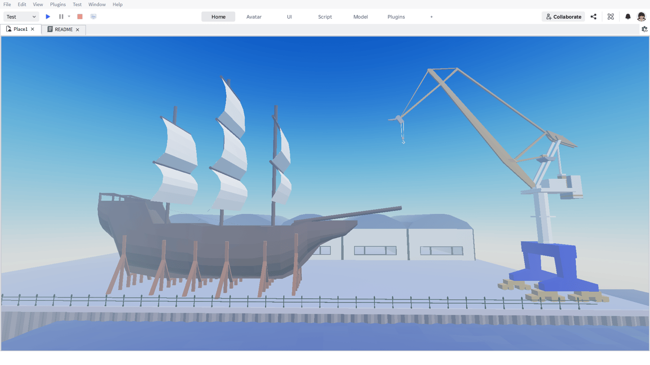Screen dimensions: 650x365
Task: Switch to the UI ribbon tab
Action: (289, 16)
